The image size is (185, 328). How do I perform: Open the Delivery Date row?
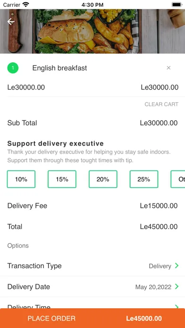pyautogui.click(x=92, y=287)
